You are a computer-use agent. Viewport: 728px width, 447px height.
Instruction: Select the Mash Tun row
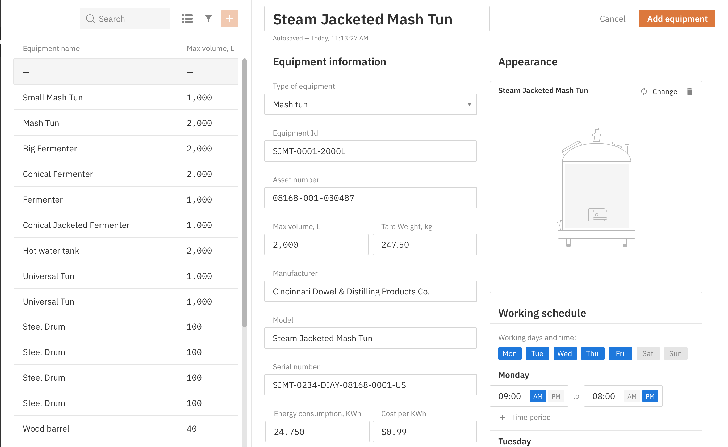tap(126, 123)
